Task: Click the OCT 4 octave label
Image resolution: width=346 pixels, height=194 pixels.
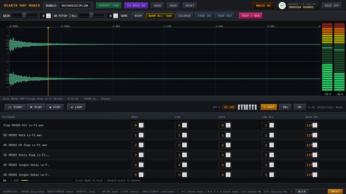Action: (216, 107)
